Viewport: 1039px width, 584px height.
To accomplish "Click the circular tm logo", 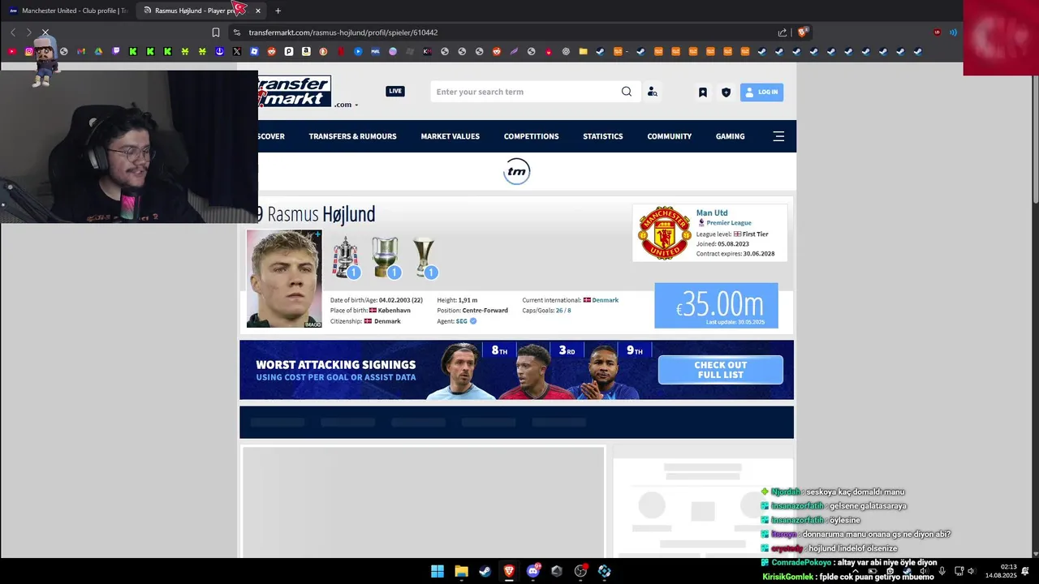I will pos(517,171).
